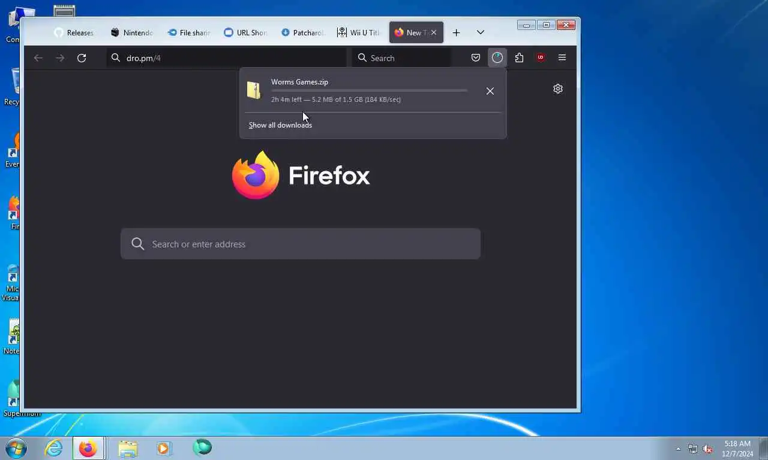Switch to the Wii U Title tab
The image size is (768, 460).
pos(358,33)
